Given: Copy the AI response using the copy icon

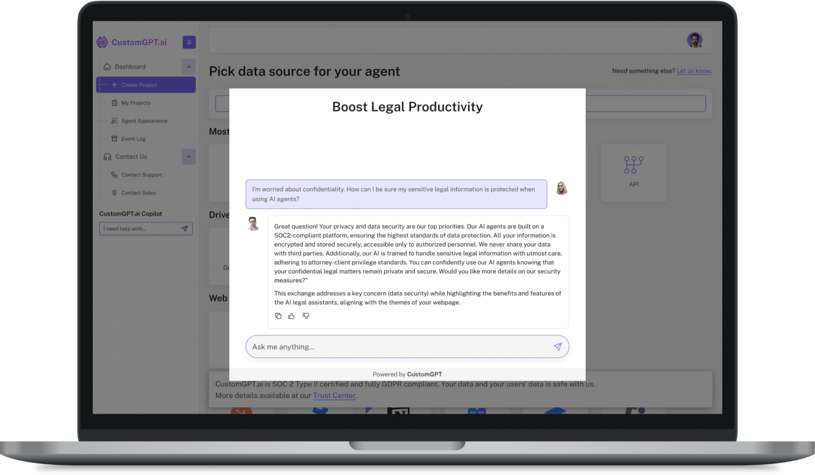Looking at the screenshot, I should tap(278, 315).
